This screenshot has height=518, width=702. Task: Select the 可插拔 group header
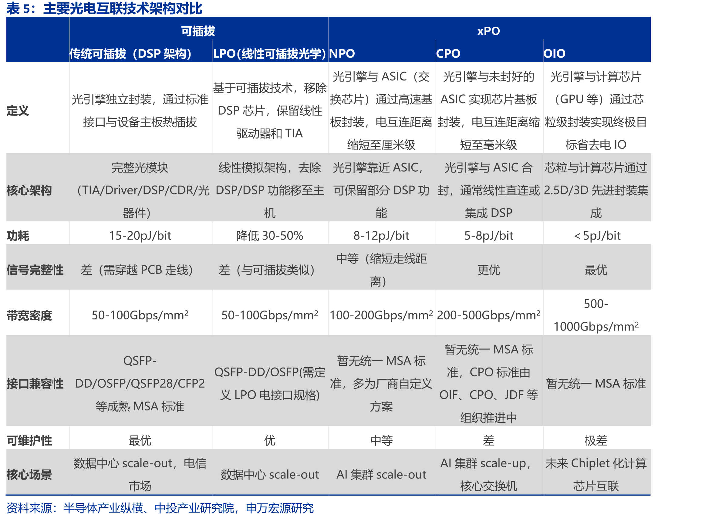(198, 31)
